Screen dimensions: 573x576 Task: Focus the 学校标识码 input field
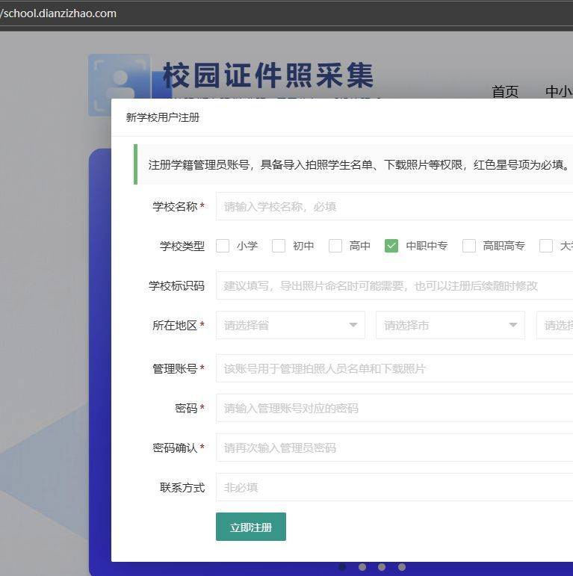(394, 285)
